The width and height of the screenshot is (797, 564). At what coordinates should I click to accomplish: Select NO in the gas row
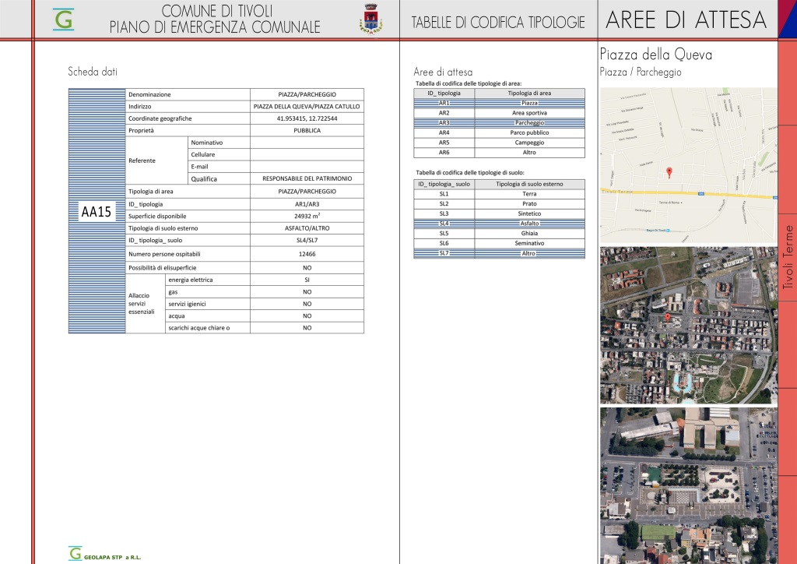[x=307, y=292]
